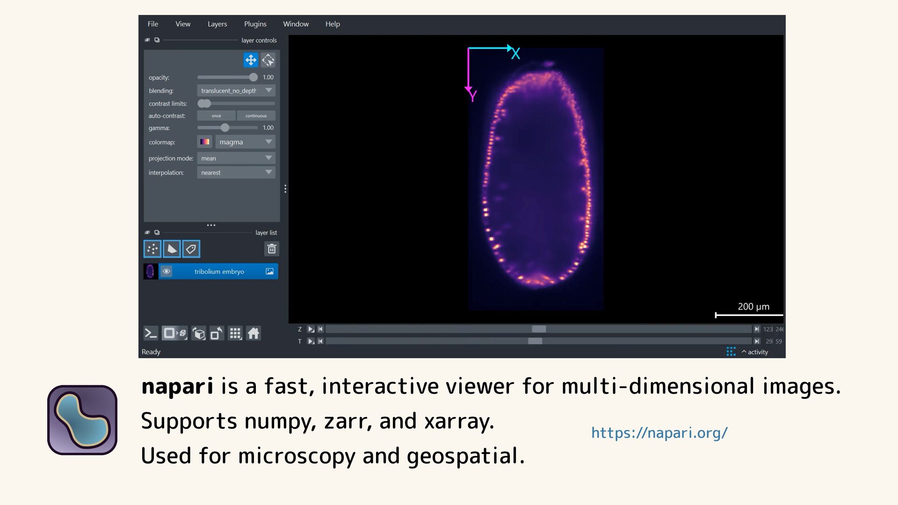The width and height of the screenshot is (898, 505).
Task: Click the gamma slider
Action: pos(228,128)
